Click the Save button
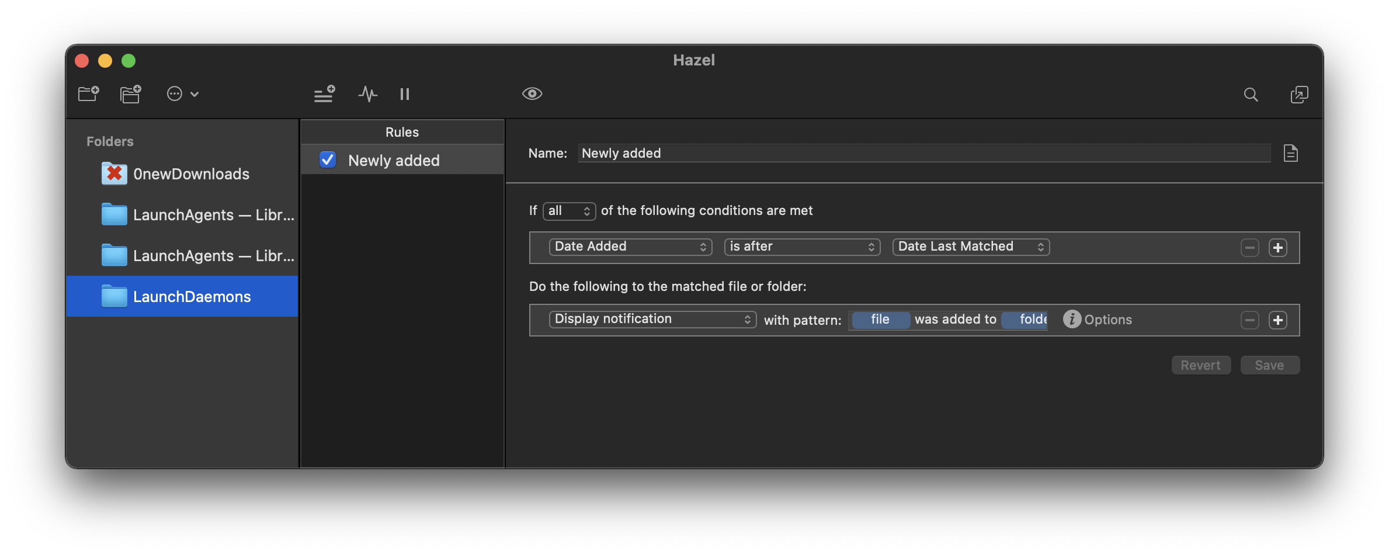Image resolution: width=1389 pixels, height=555 pixels. pyautogui.click(x=1269, y=366)
